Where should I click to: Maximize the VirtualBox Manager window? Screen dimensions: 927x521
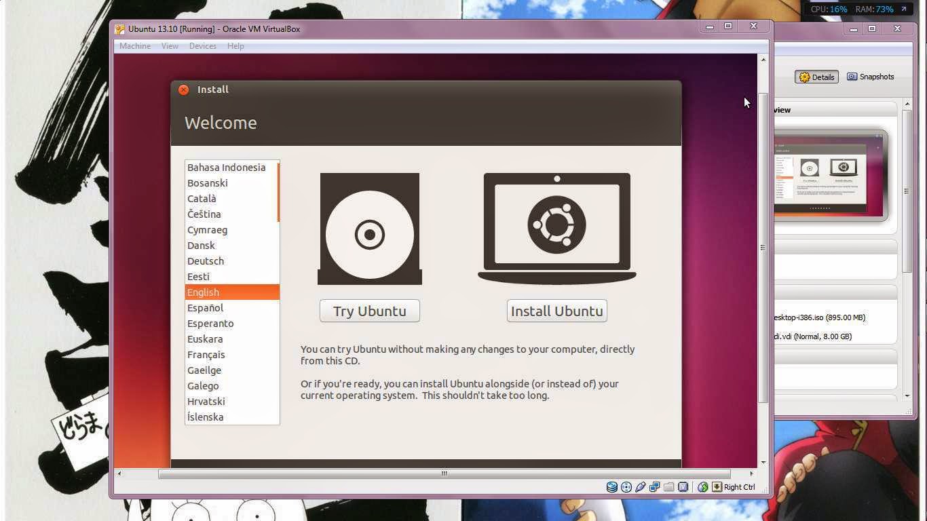pos(872,29)
